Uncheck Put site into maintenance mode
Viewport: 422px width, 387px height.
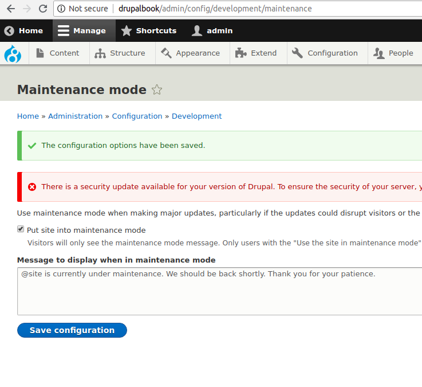click(x=21, y=229)
